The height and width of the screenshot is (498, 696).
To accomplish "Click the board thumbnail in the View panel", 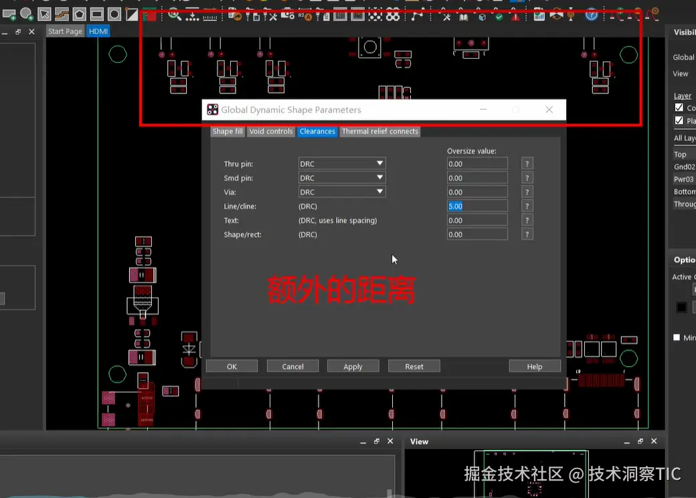I will (x=531, y=474).
